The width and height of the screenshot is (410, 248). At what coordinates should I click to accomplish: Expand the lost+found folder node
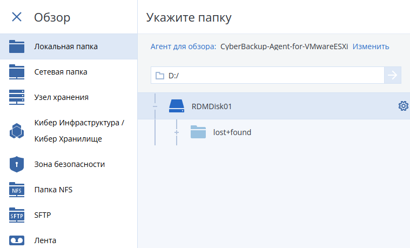tap(177, 132)
